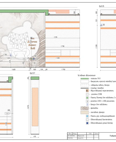
Task: Click the single-gang switch legend icon
Action: pyautogui.click(x=87, y=120)
